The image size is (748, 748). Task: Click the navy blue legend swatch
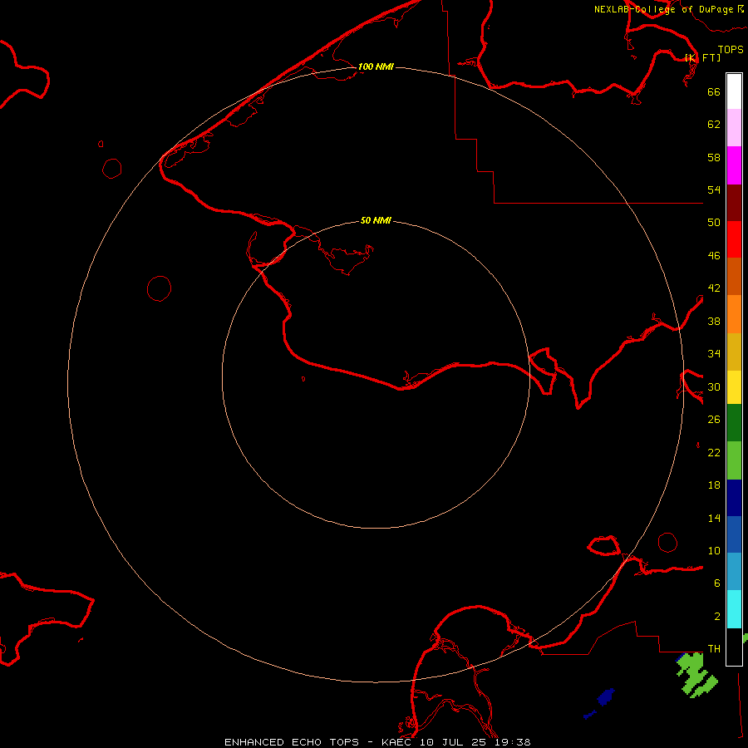(734, 498)
